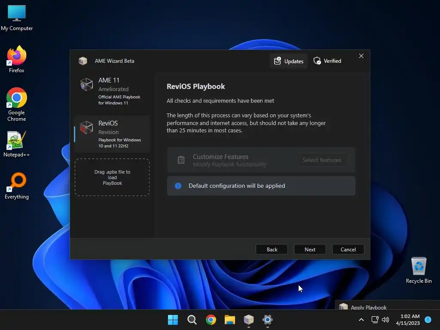Viewport: 440px width, 330px height.
Task: Open My Computer desktop icon
Action: (x=17, y=18)
